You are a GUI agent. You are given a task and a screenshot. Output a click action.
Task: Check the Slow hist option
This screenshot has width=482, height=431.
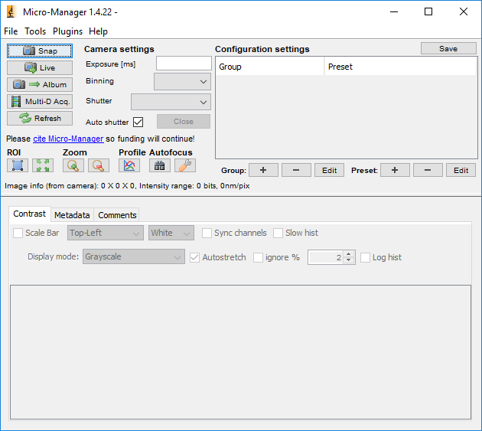[x=278, y=233]
